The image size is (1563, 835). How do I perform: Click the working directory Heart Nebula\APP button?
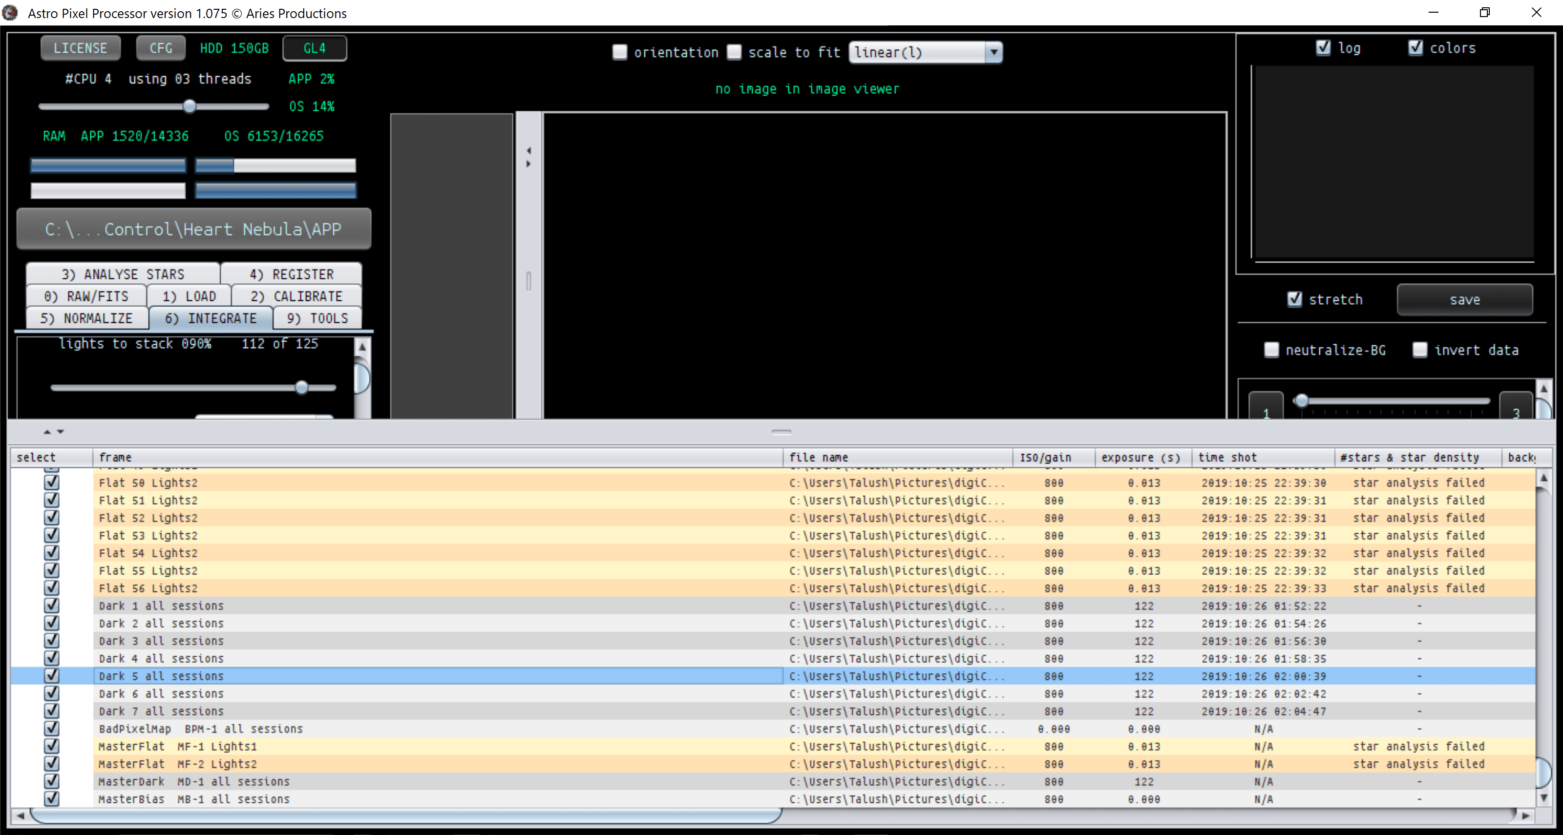pyautogui.click(x=193, y=229)
